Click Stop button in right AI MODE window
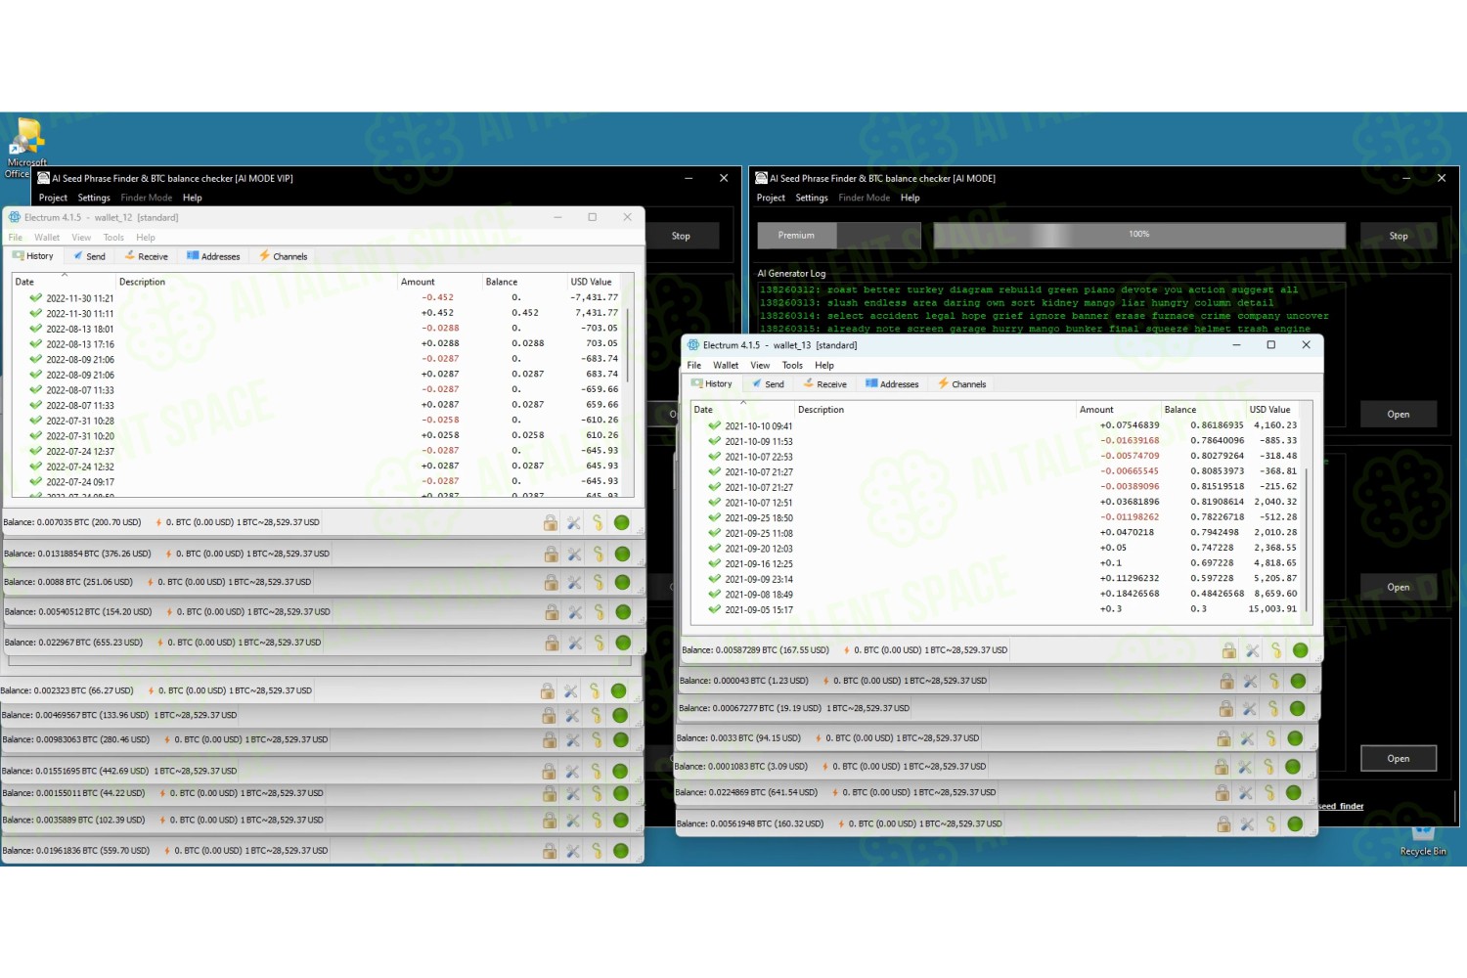This screenshot has width=1467, height=978. 1399,236
